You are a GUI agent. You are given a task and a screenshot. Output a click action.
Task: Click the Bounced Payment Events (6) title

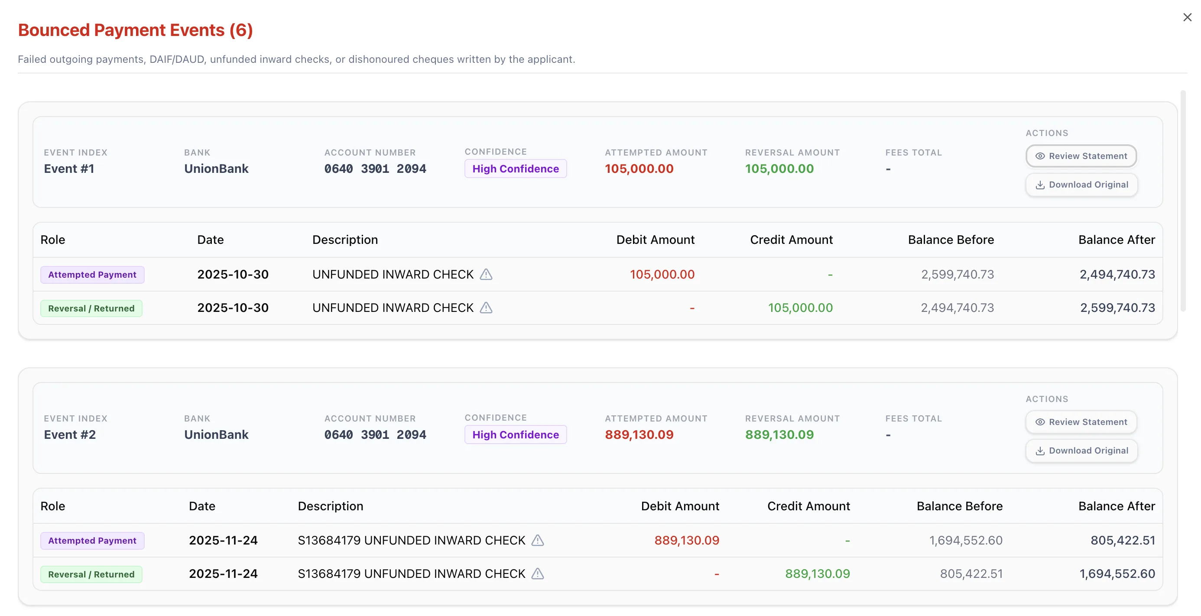pyautogui.click(x=135, y=30)
